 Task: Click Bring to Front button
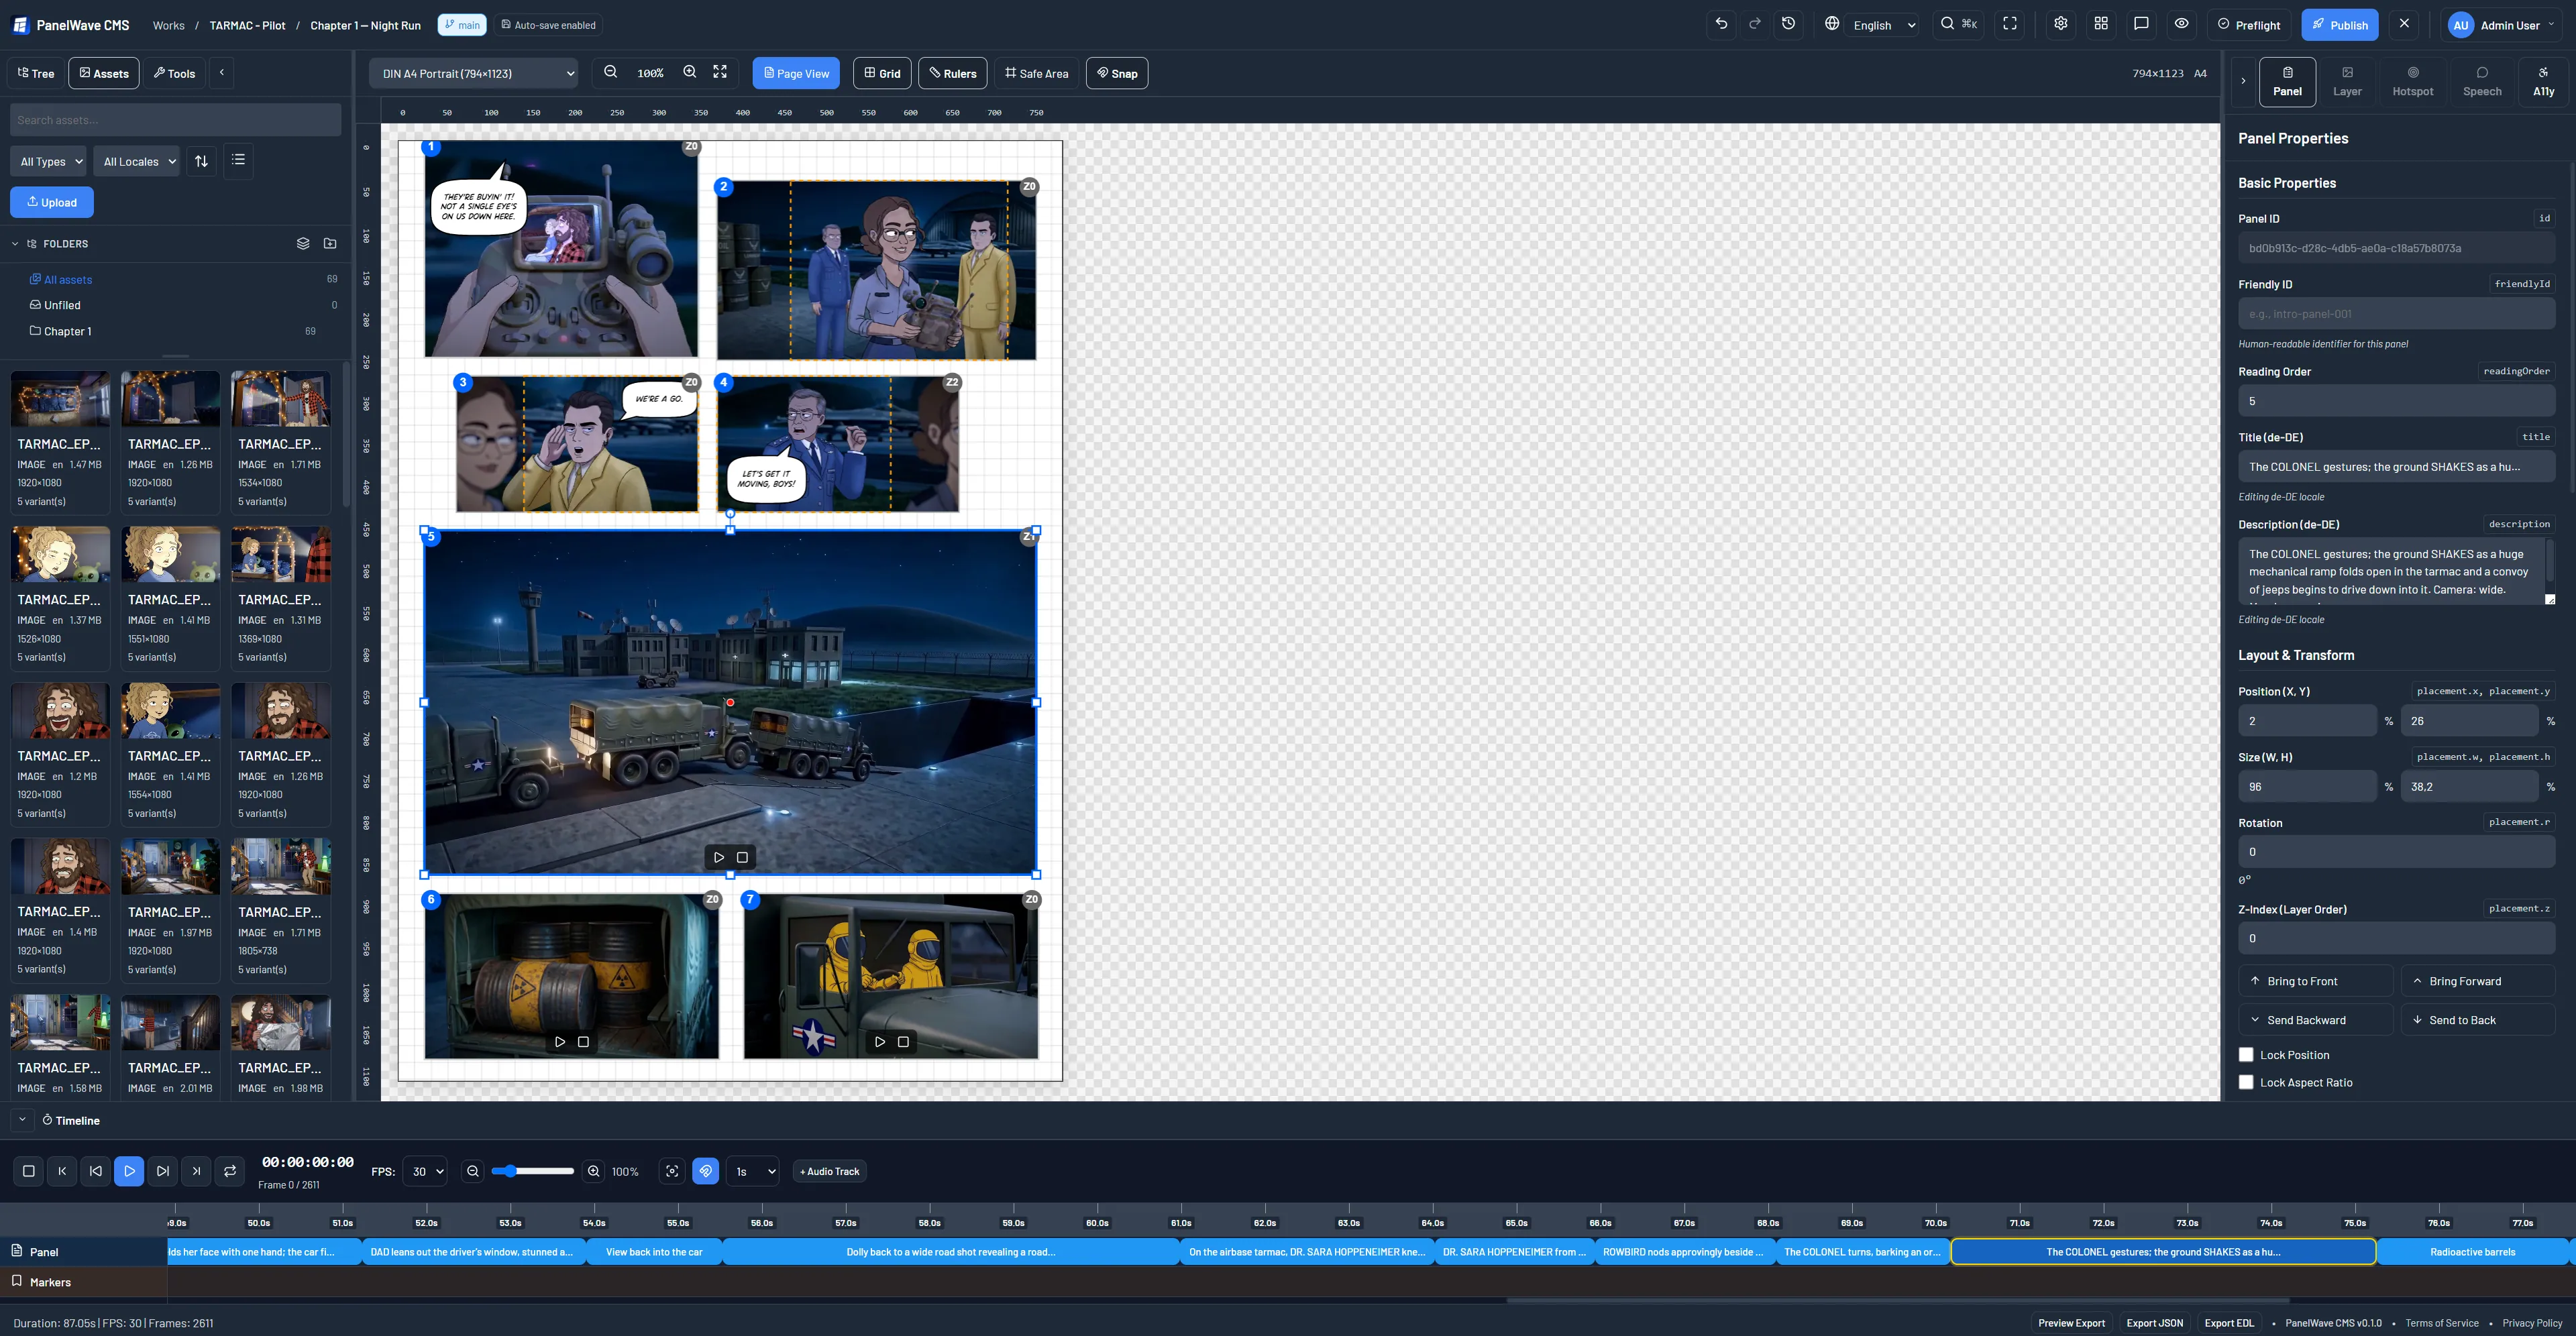point(2315,981)
